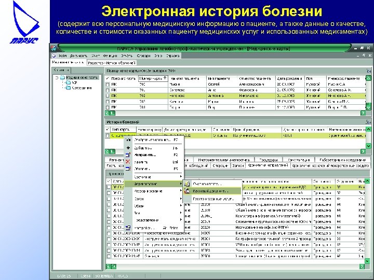Click the binoculars icon in 'Истории болезней' header
374x280 pixels.
368,122
